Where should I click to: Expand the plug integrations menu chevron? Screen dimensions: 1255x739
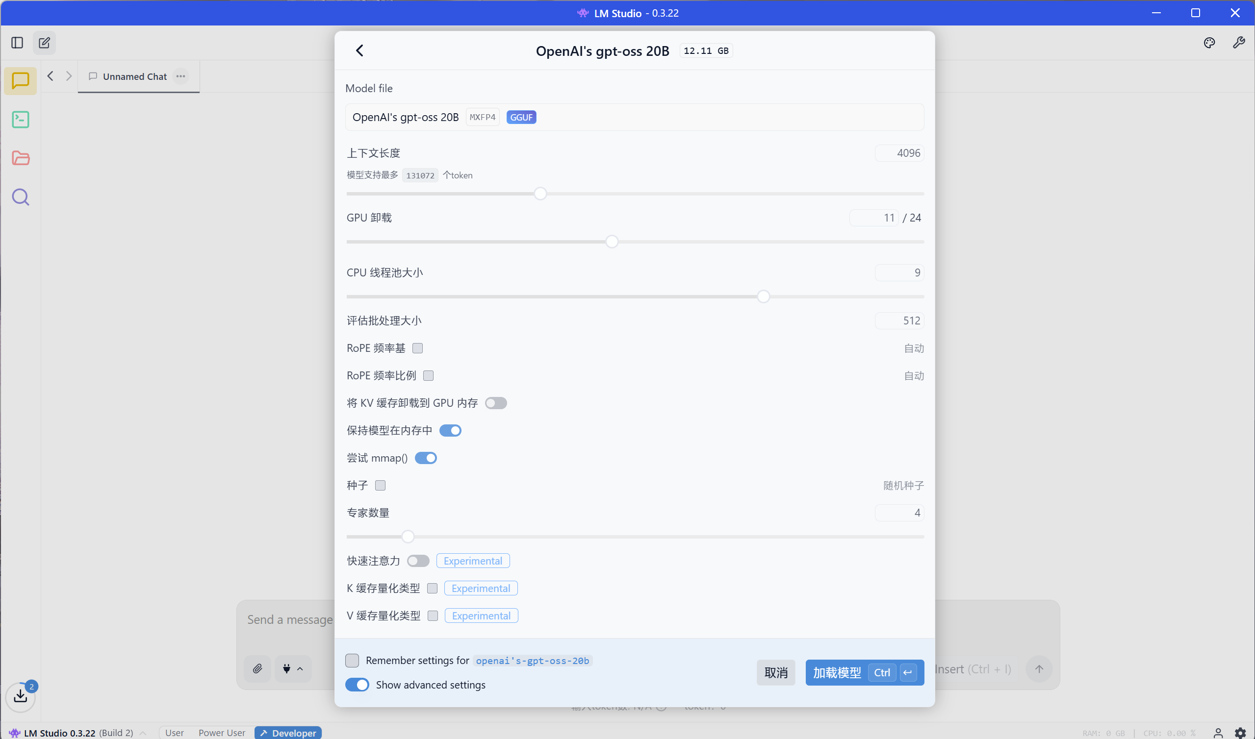300,669
